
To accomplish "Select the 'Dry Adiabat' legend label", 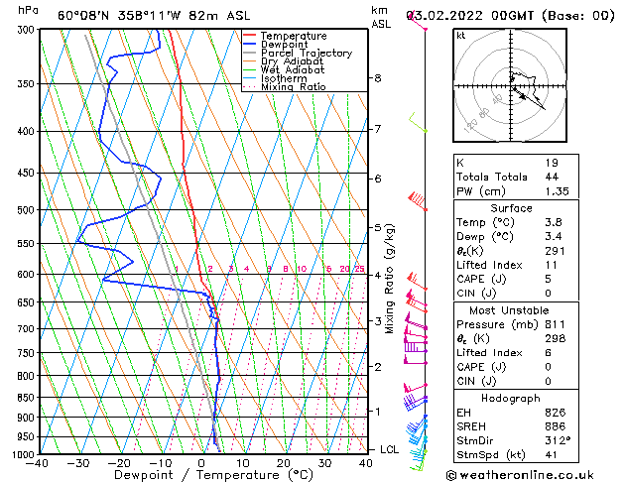I will coord(292,61).
